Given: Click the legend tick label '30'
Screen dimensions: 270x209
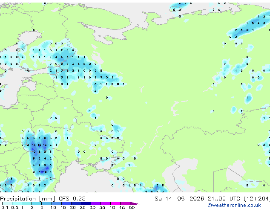Looking at the screenshot, I should click(93, 207).
